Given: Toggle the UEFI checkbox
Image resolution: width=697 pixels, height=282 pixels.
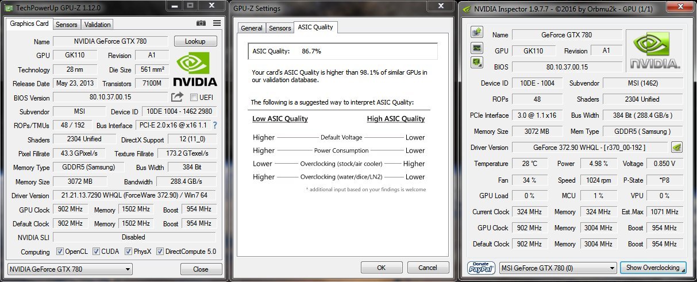Looking at the screenshot, I should tap(194, 98).
